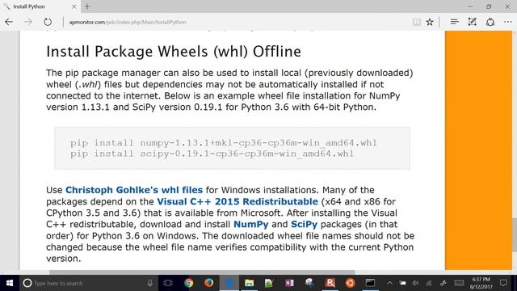Viewport: 517px width, 291px height.
Task: Switch to Edge browser taskbar icon
Action: pyautogui.click(x=229, y=283)
